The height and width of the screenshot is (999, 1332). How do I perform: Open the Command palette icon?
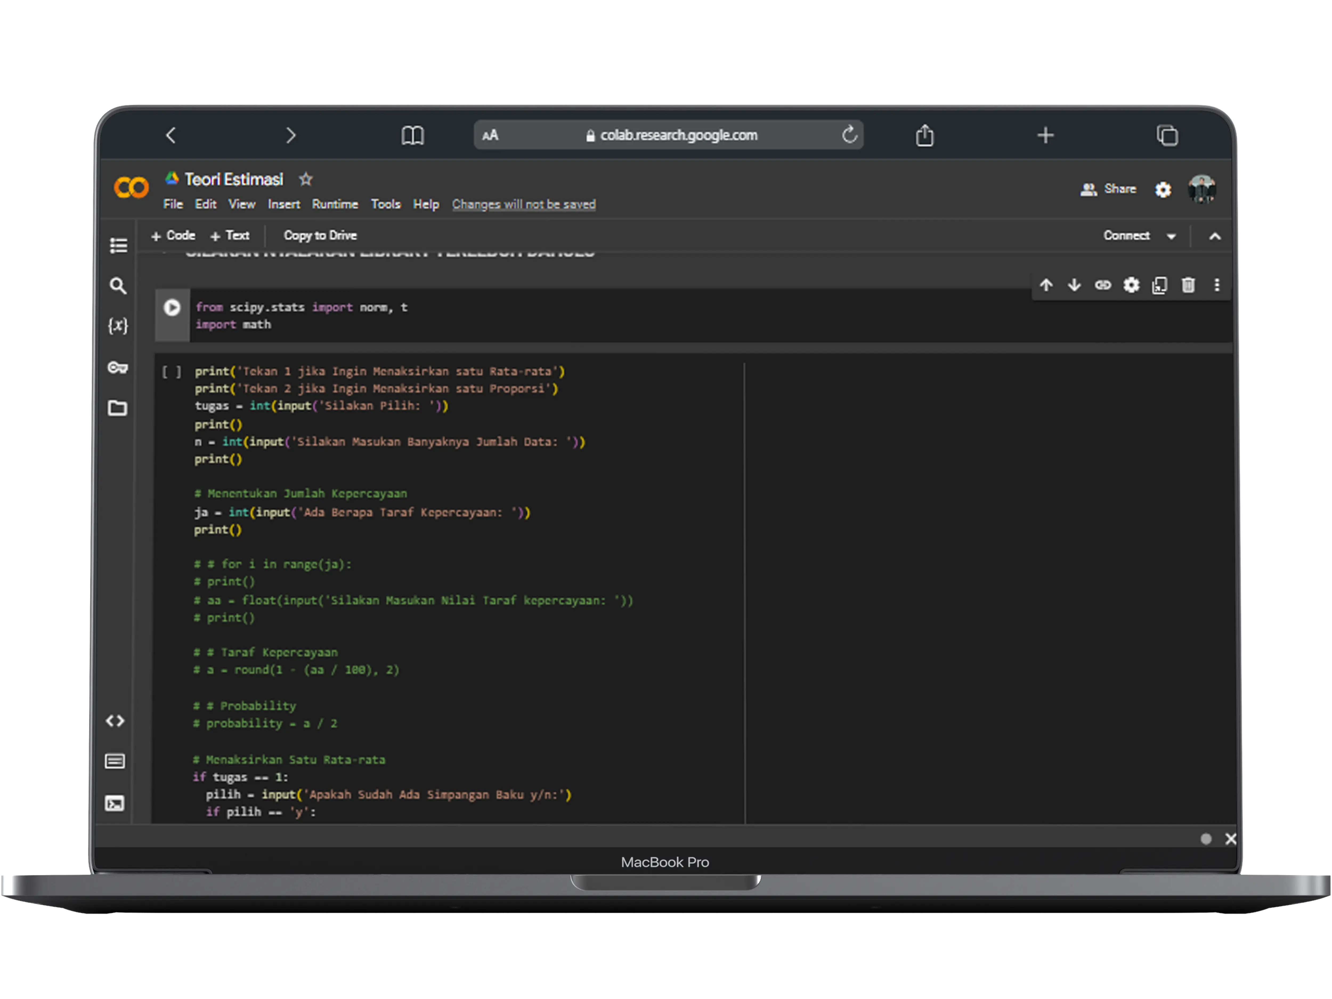tap(115, 761)
